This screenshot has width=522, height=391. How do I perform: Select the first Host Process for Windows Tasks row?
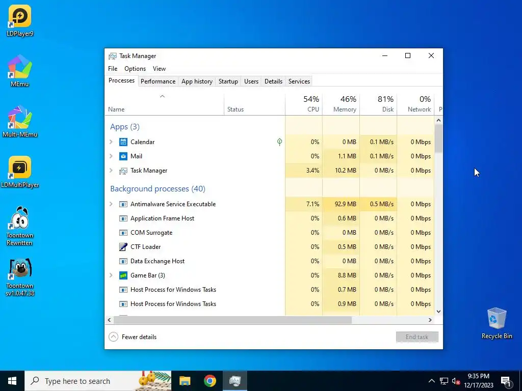pos(269,290)
